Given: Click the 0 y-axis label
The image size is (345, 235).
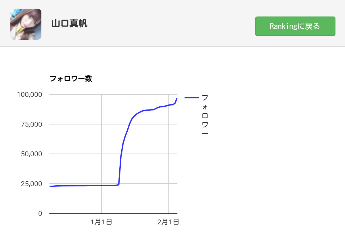Looking at the screenshot, I should pyautogui.click(x=40, y=213).
